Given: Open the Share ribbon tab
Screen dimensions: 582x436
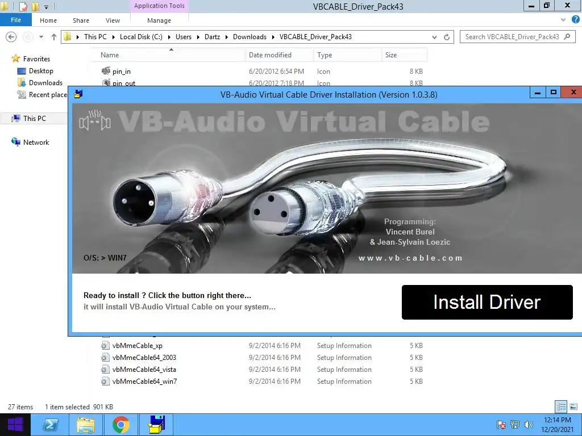Looking at the screenshot, I should 81,20.
